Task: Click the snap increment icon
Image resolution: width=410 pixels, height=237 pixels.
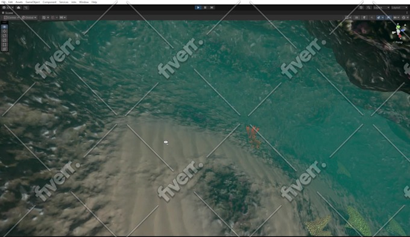Action: click(x=52, y=17)
